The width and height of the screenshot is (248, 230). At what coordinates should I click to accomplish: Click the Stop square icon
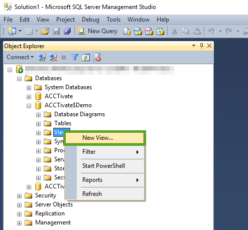point(64,58)
